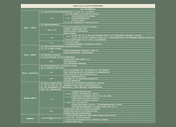Image resolution: width=176 pixels, height=127 pixels.
Task: Select the bracketed section cell below 知识点四
Action: click(30, 119)
